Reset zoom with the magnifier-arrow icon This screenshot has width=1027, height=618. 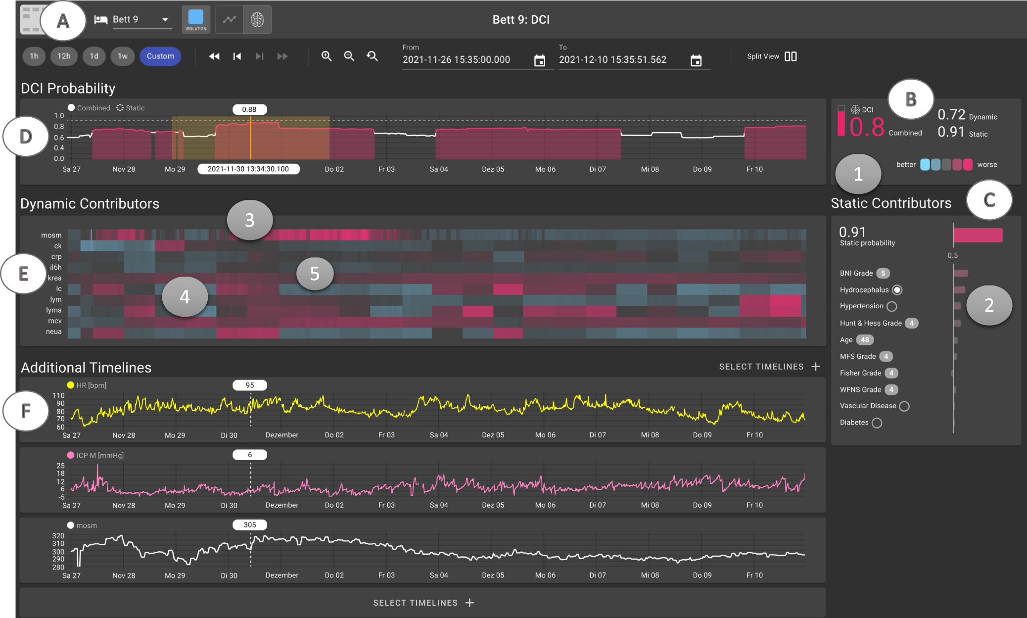(x=373, y=56)
